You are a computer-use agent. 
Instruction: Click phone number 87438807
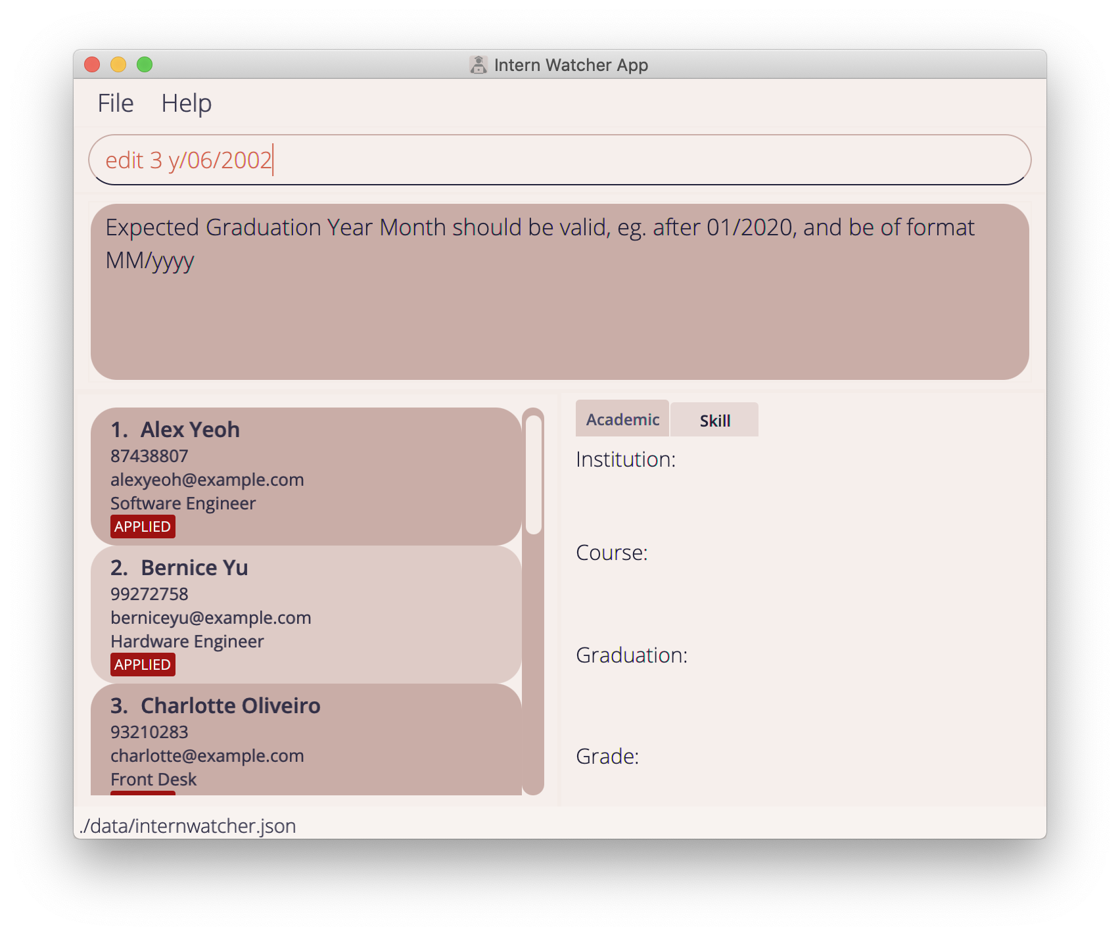click(x=149, y=456)
